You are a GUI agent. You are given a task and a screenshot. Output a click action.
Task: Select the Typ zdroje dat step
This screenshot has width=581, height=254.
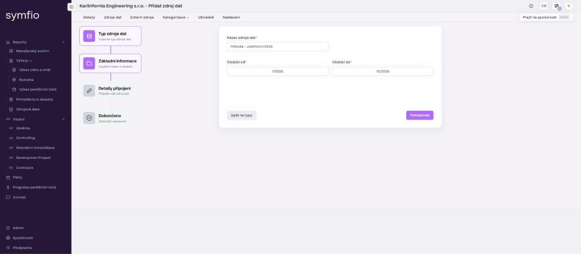click(110, 36)
